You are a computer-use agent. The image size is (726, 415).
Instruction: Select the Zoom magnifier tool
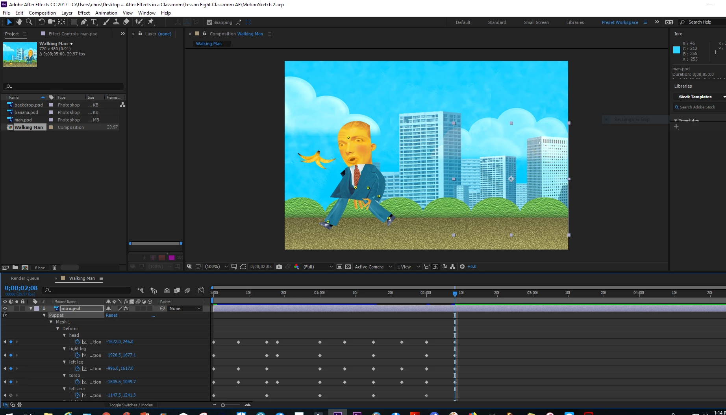[x=29, y=22]
